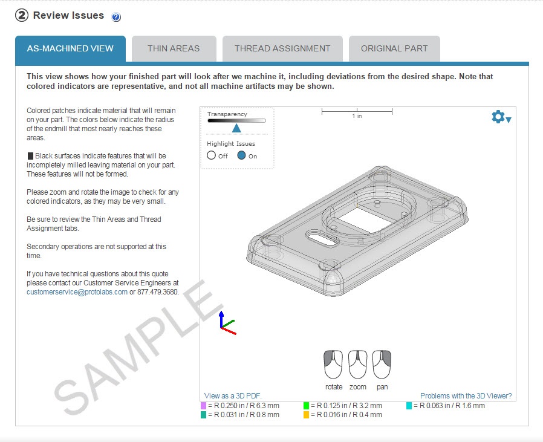The height and width of the screenshot is (442, 543).
Task: Click the rotate mouse icon
Action: pos(333,365)
